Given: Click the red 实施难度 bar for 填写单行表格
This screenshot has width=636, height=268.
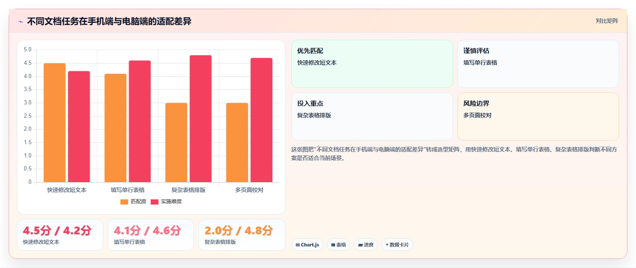Looking at the screenshot, I should (140, 121).
